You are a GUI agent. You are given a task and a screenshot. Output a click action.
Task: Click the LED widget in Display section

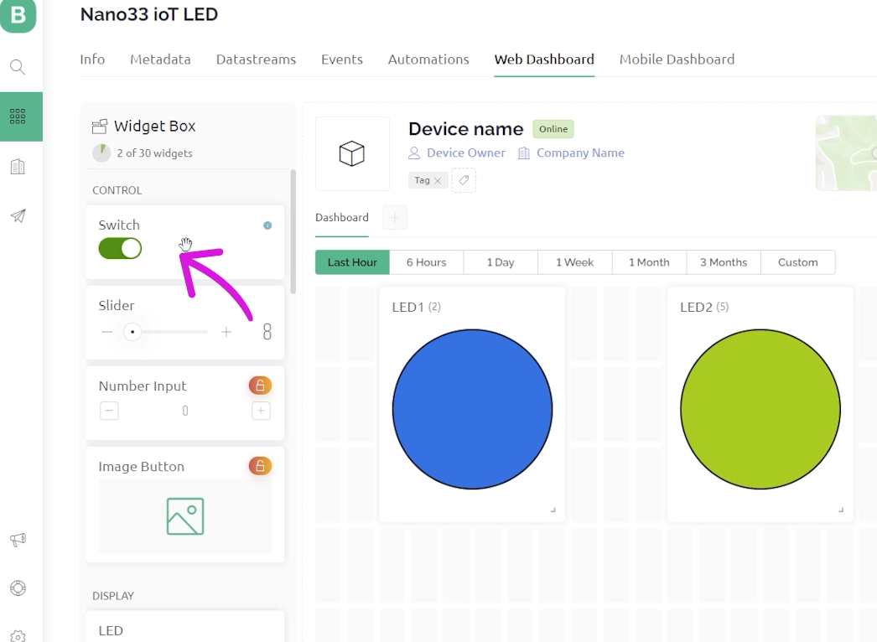point(185,627)
